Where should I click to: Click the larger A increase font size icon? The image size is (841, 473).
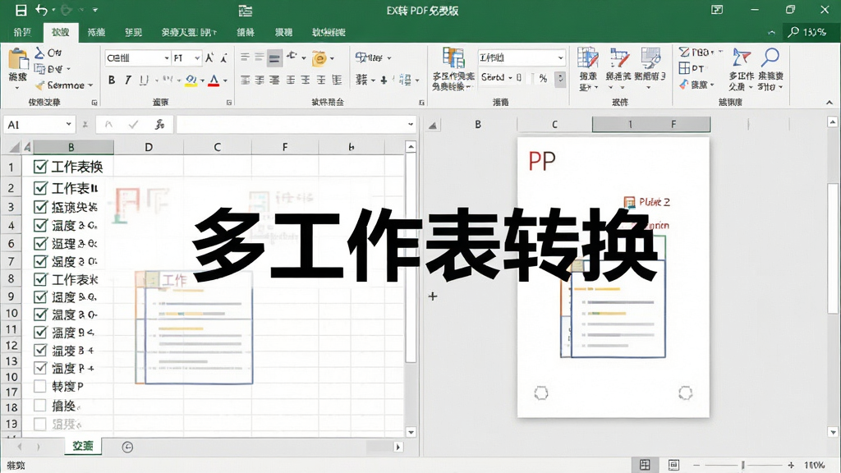click(x=209, y=57)
